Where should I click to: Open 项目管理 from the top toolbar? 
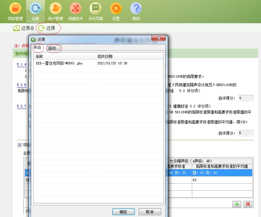(15, 11)
